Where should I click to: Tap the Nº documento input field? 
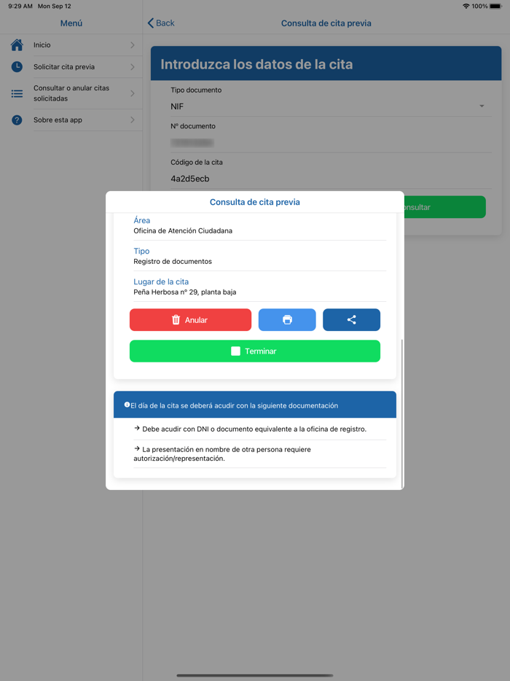(x=331, y=142)
